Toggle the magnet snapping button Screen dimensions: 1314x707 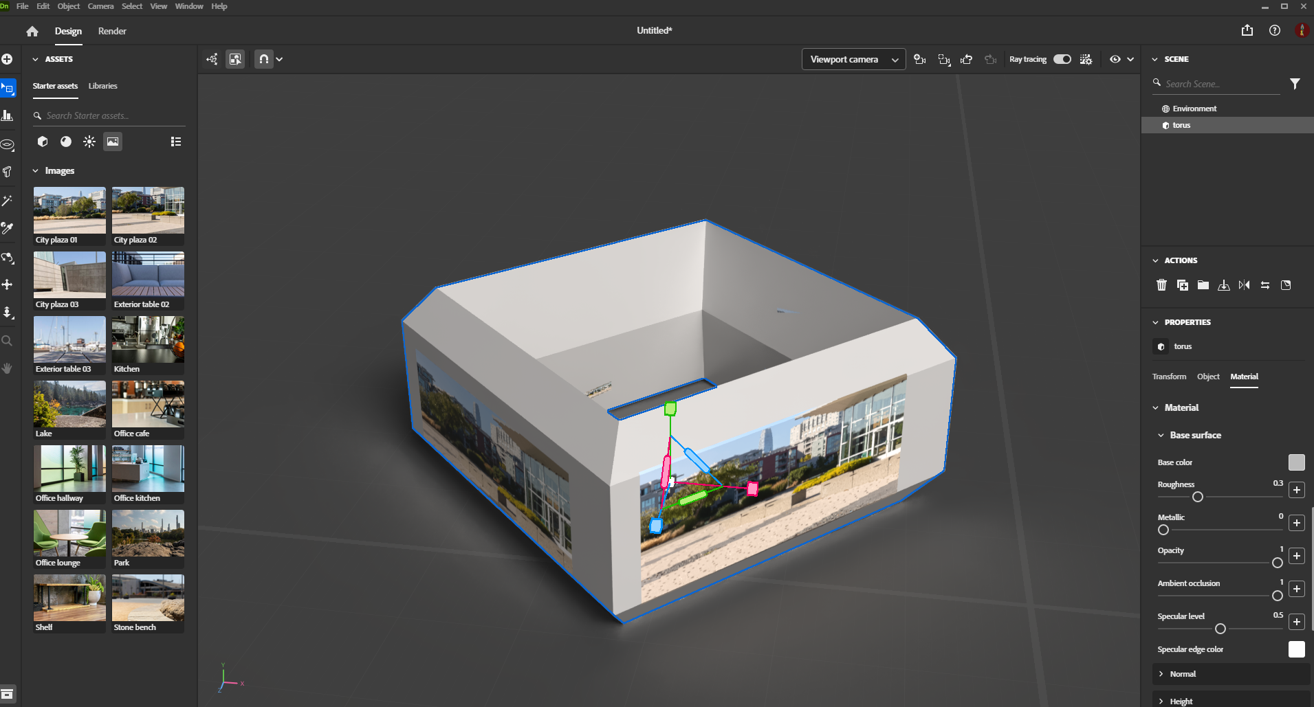click(x=264, y=59)
